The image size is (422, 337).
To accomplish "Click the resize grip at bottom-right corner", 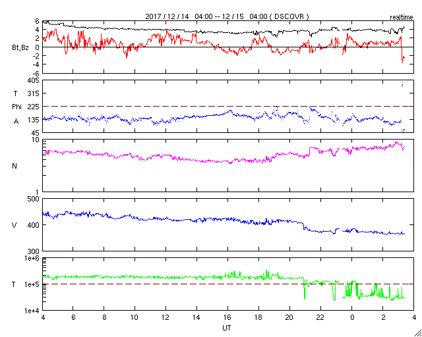I will click(x=418, y=333).
